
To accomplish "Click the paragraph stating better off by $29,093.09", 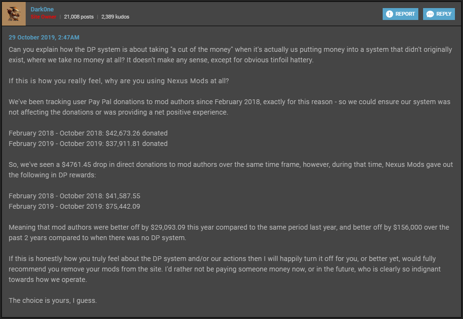I will pos(229,232).
